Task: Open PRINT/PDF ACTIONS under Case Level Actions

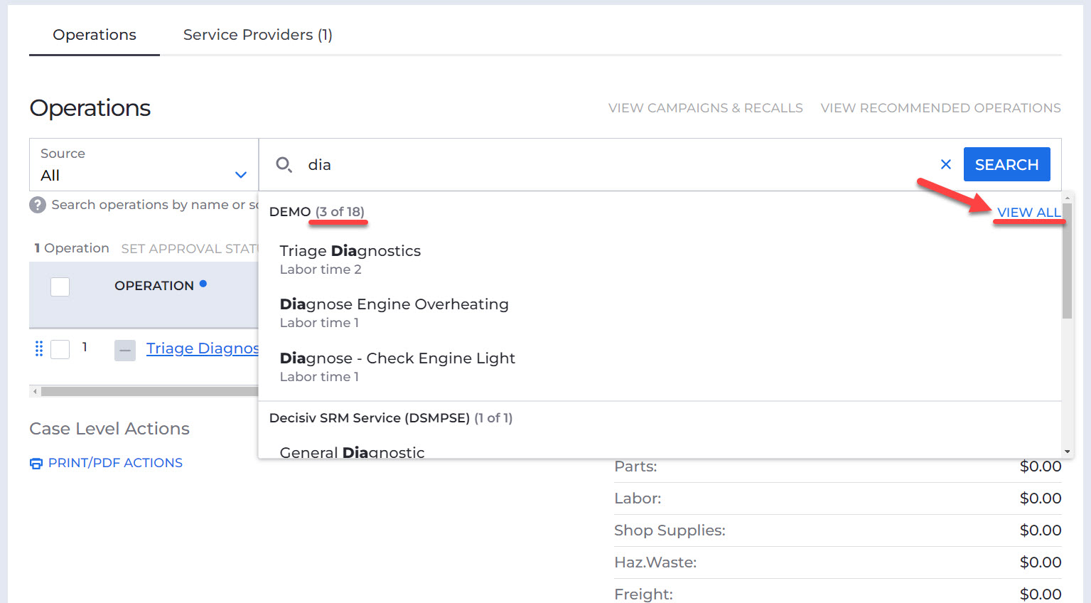Action: 115,462
